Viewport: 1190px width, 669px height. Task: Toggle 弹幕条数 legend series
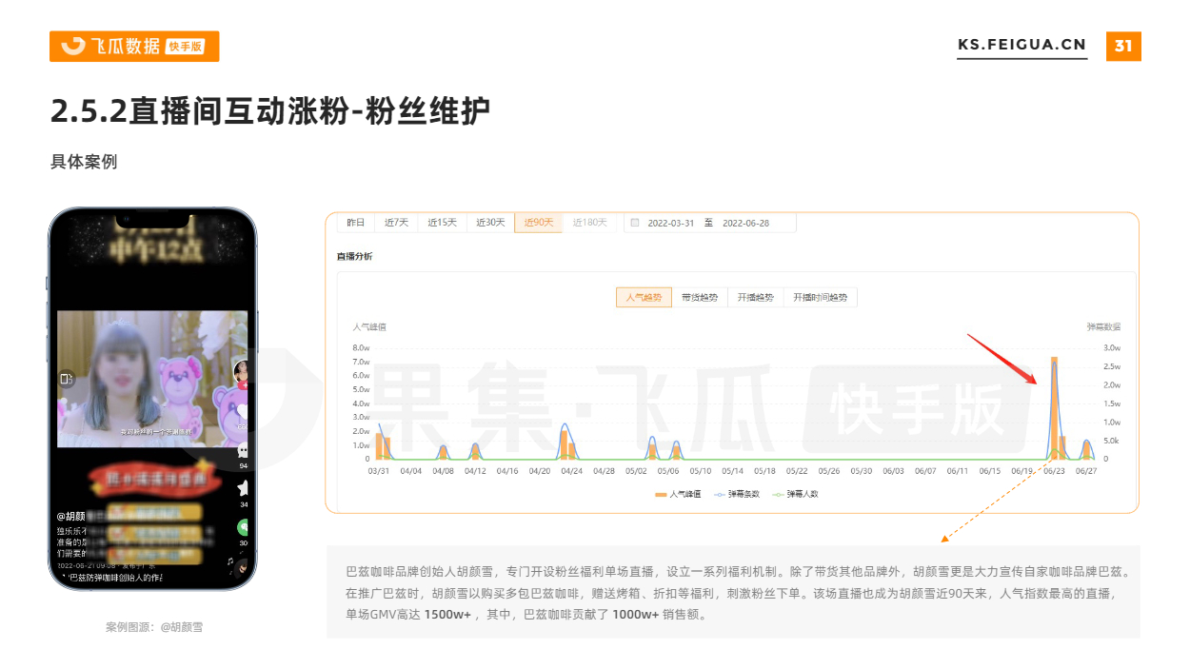[x=736, y=494]
